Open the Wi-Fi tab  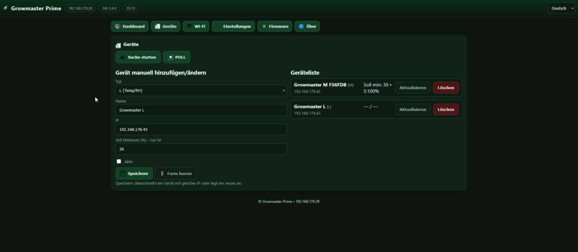point(196,26)
